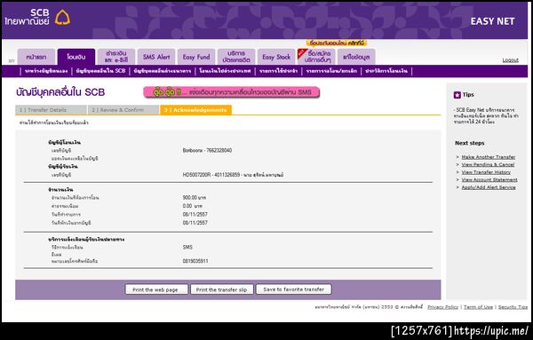This screenshot has width=533, height=340.
Task: Open รายการใช้ประจำ submenu item
Action: (278, 71)
